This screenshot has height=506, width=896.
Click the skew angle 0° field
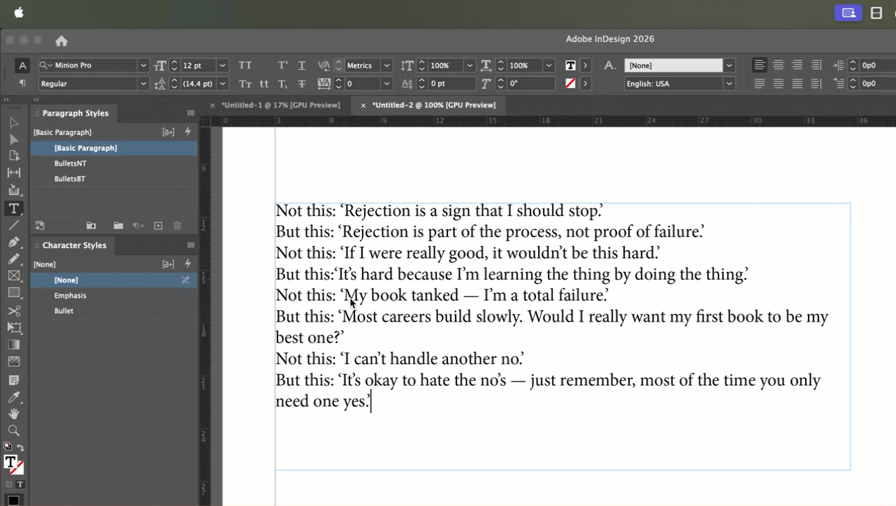click(x=530, y=84)
